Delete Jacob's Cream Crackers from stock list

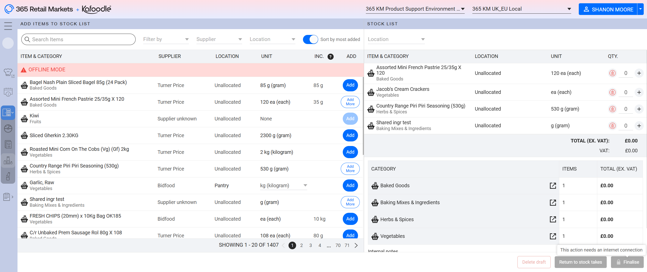[612, 92]
